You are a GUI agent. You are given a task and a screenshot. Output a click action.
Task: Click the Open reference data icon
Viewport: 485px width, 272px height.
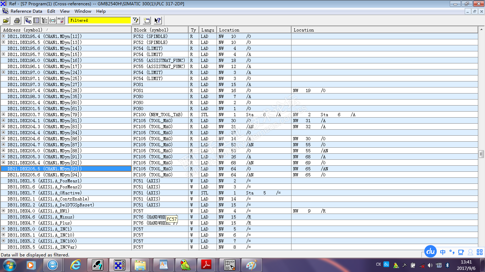[x=6, y=21]
